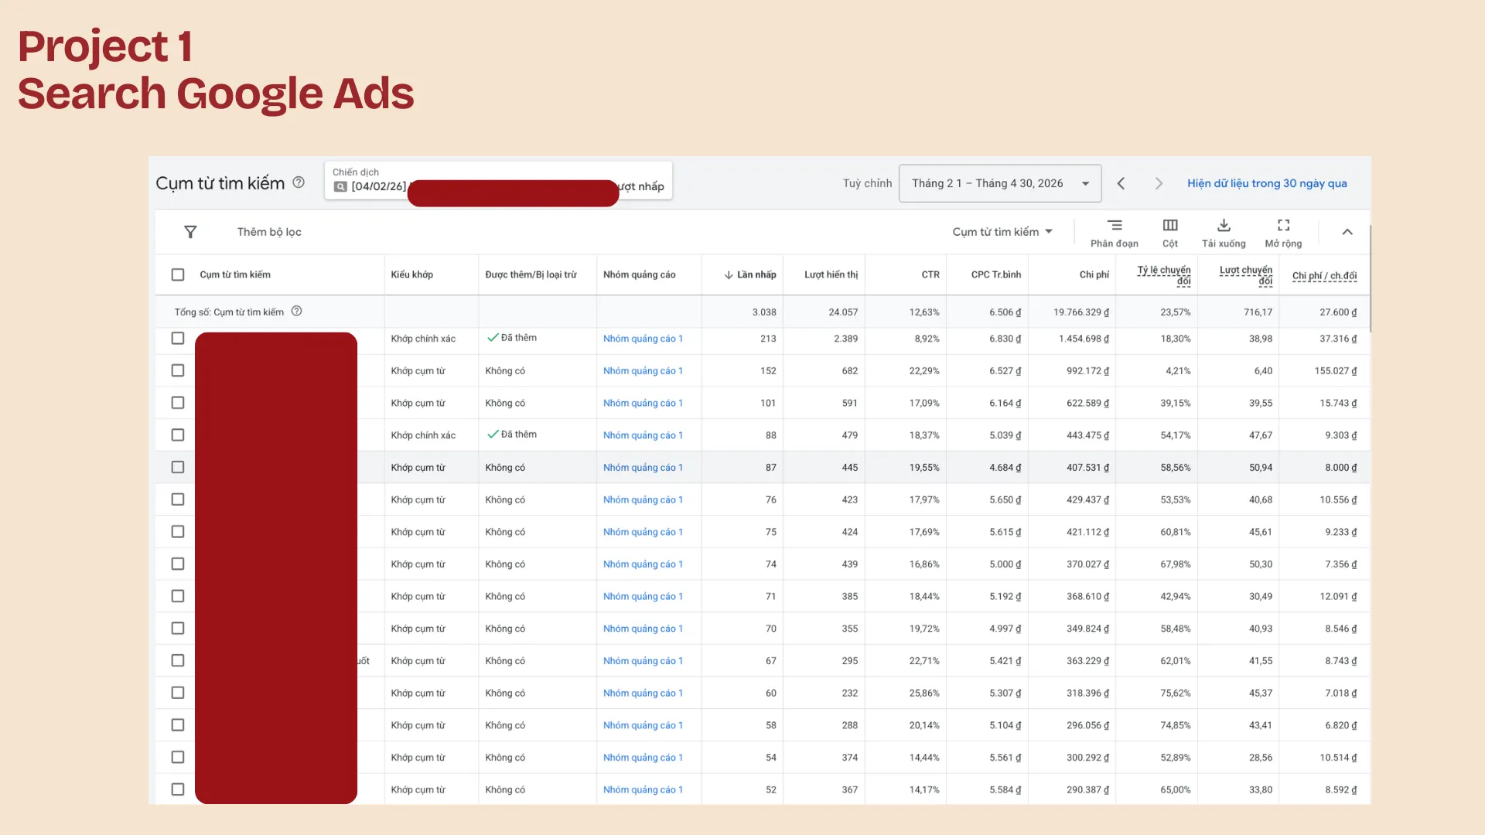Tick the checkbox for the row with 60 clicks
The height and width of the screenshot is (835, 1485).
tap(178, 693)
